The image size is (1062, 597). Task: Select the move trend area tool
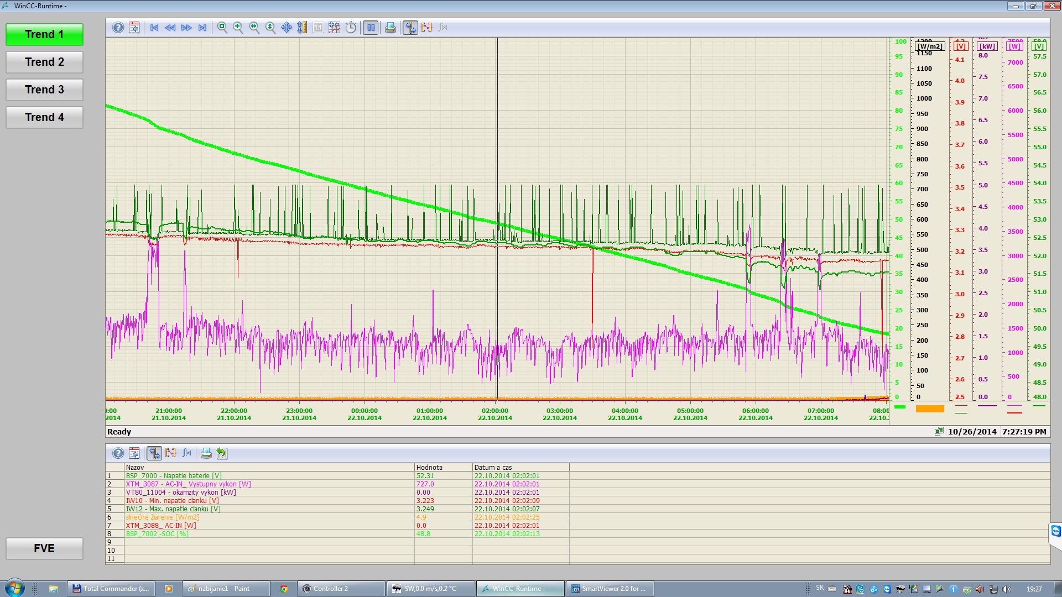pyautogui.click(x=286, y=28)
